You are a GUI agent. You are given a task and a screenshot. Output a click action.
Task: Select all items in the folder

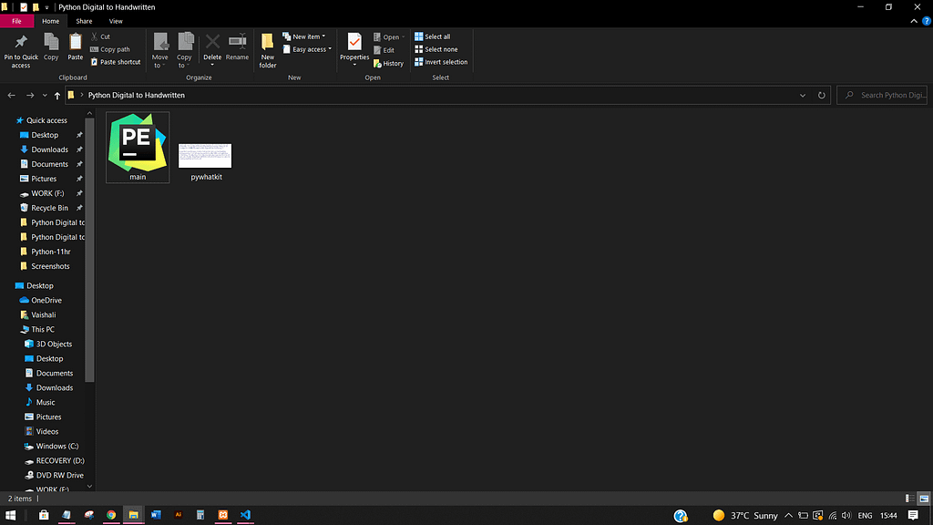(436, 36)
